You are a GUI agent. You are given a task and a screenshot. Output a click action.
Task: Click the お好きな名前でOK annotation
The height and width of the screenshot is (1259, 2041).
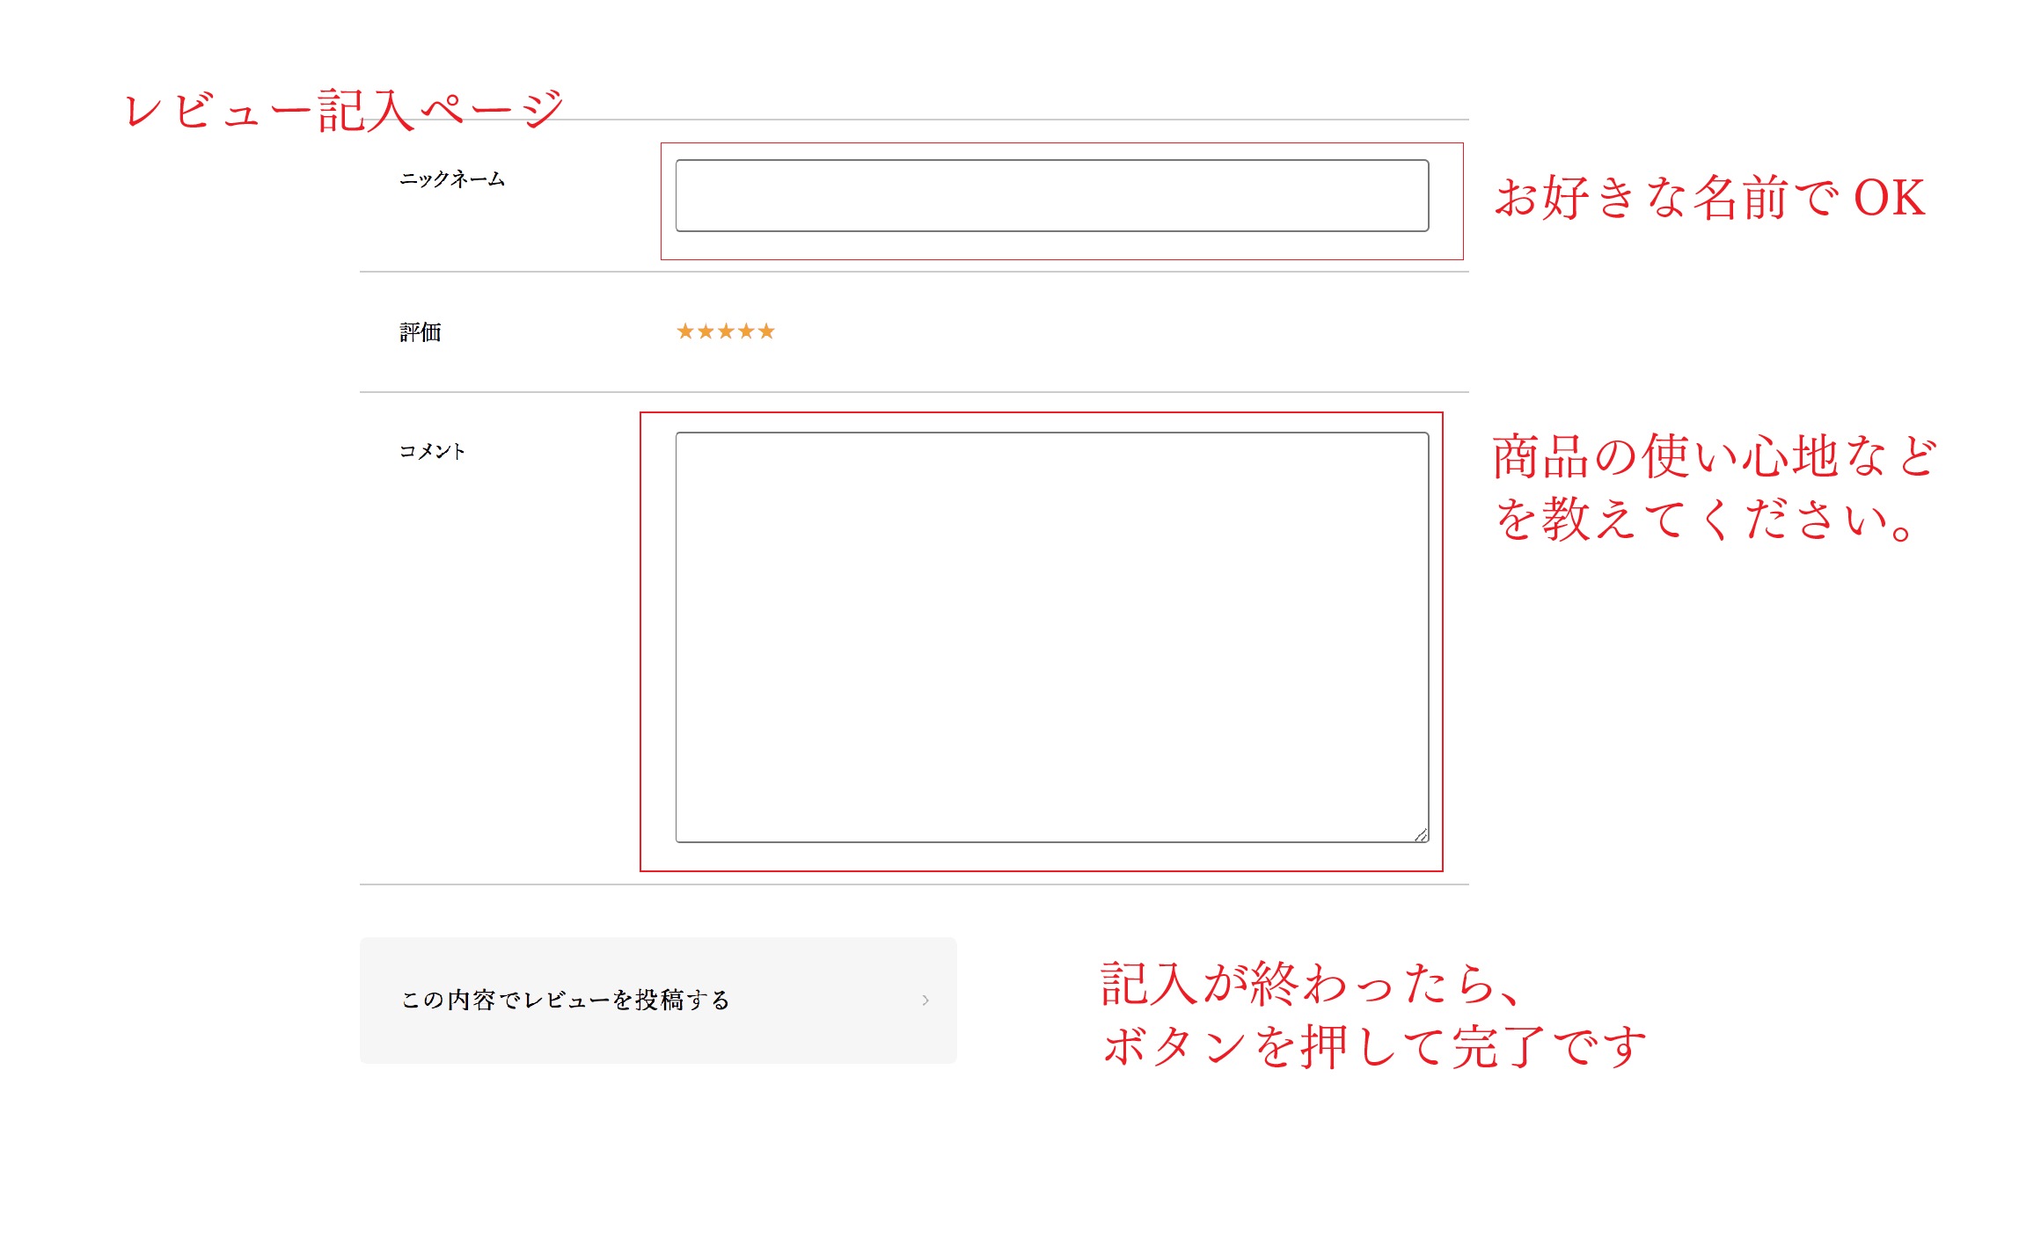[x=1710, y=197]
